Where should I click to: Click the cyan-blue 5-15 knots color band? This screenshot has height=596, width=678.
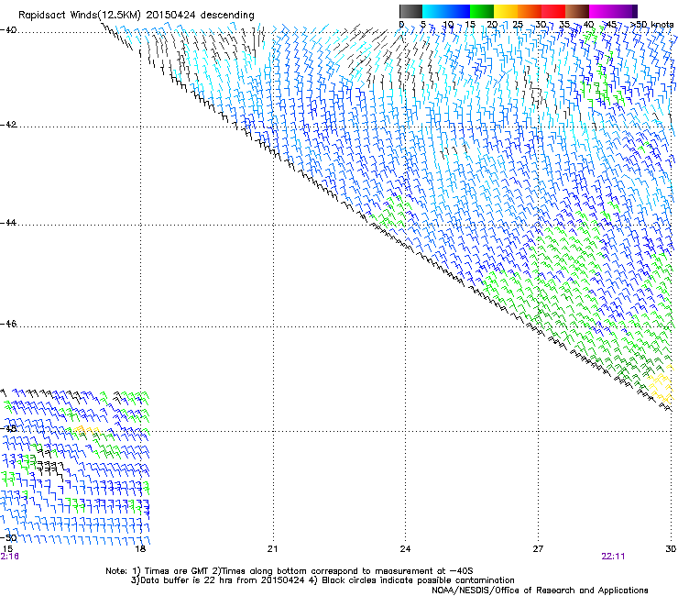[x=446, y=11]
